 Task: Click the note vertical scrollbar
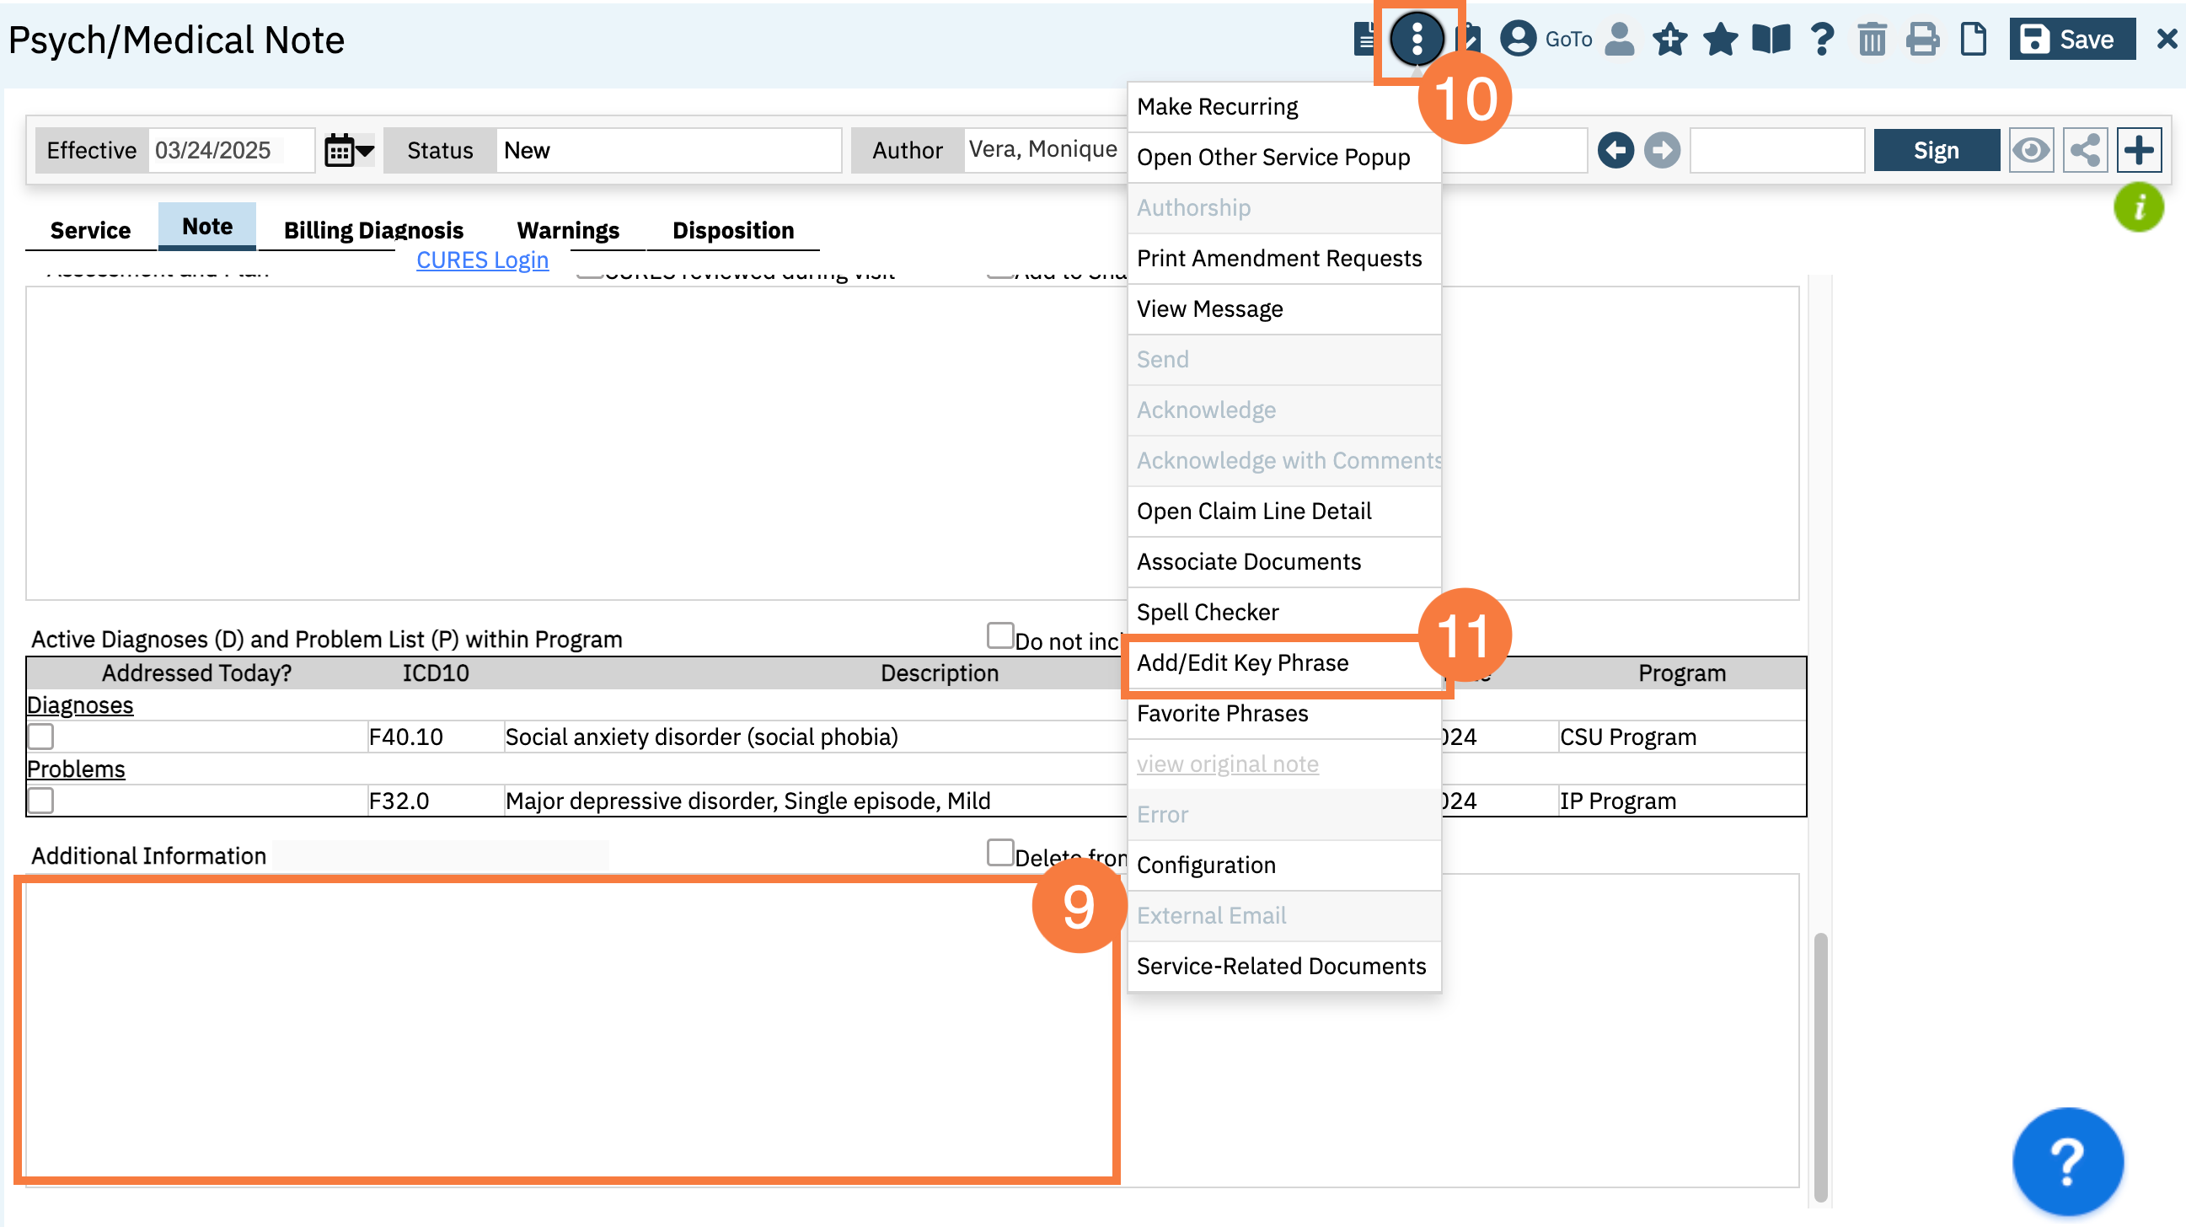coord(1819,1067)
